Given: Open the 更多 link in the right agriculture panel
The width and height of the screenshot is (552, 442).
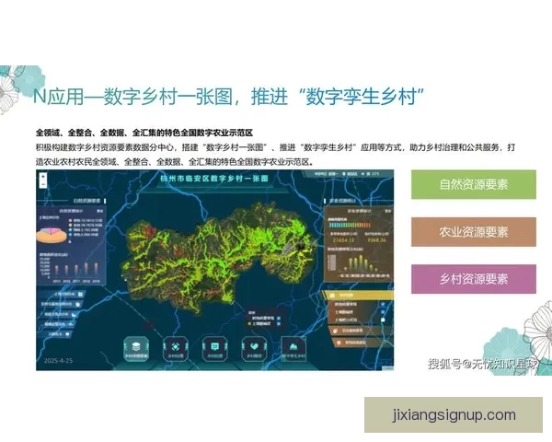Looking at the screenshot, I should [388, 211].
